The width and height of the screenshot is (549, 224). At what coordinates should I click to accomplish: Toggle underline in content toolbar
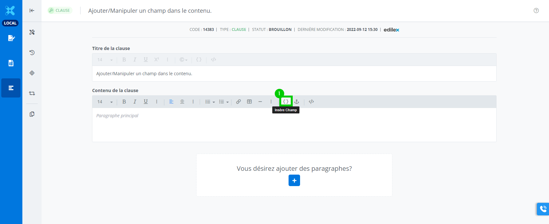146,102
